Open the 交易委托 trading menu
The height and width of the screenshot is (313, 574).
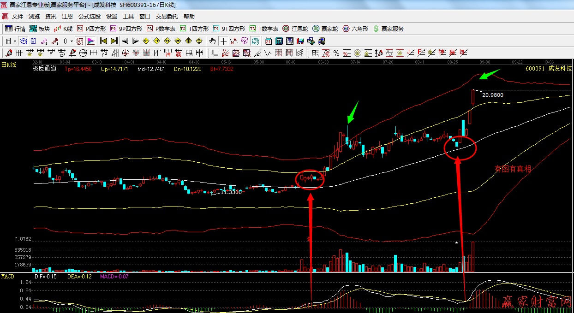(x=167, y=17)
